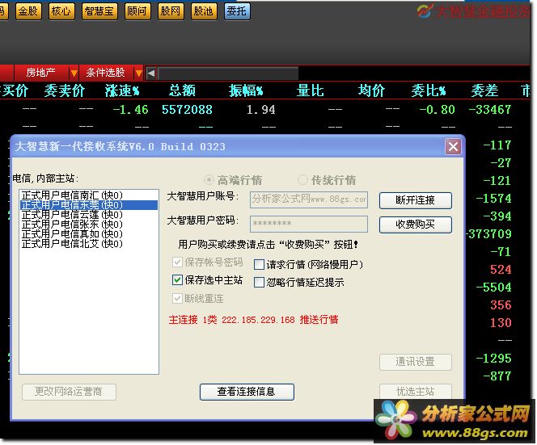Toggle the 断线重连 checkbox

(x=177, y=299)
